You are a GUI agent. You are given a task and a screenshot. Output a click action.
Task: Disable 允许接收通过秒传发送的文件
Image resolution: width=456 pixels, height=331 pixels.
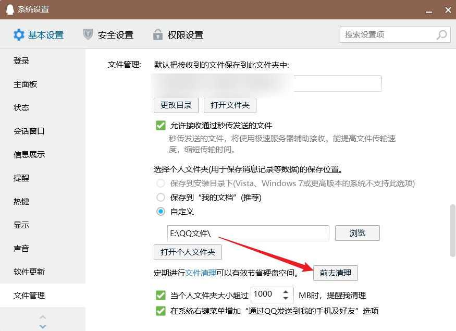[x=161, y=126]
